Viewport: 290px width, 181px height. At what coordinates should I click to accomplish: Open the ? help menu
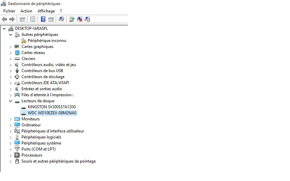click(61, 11)
